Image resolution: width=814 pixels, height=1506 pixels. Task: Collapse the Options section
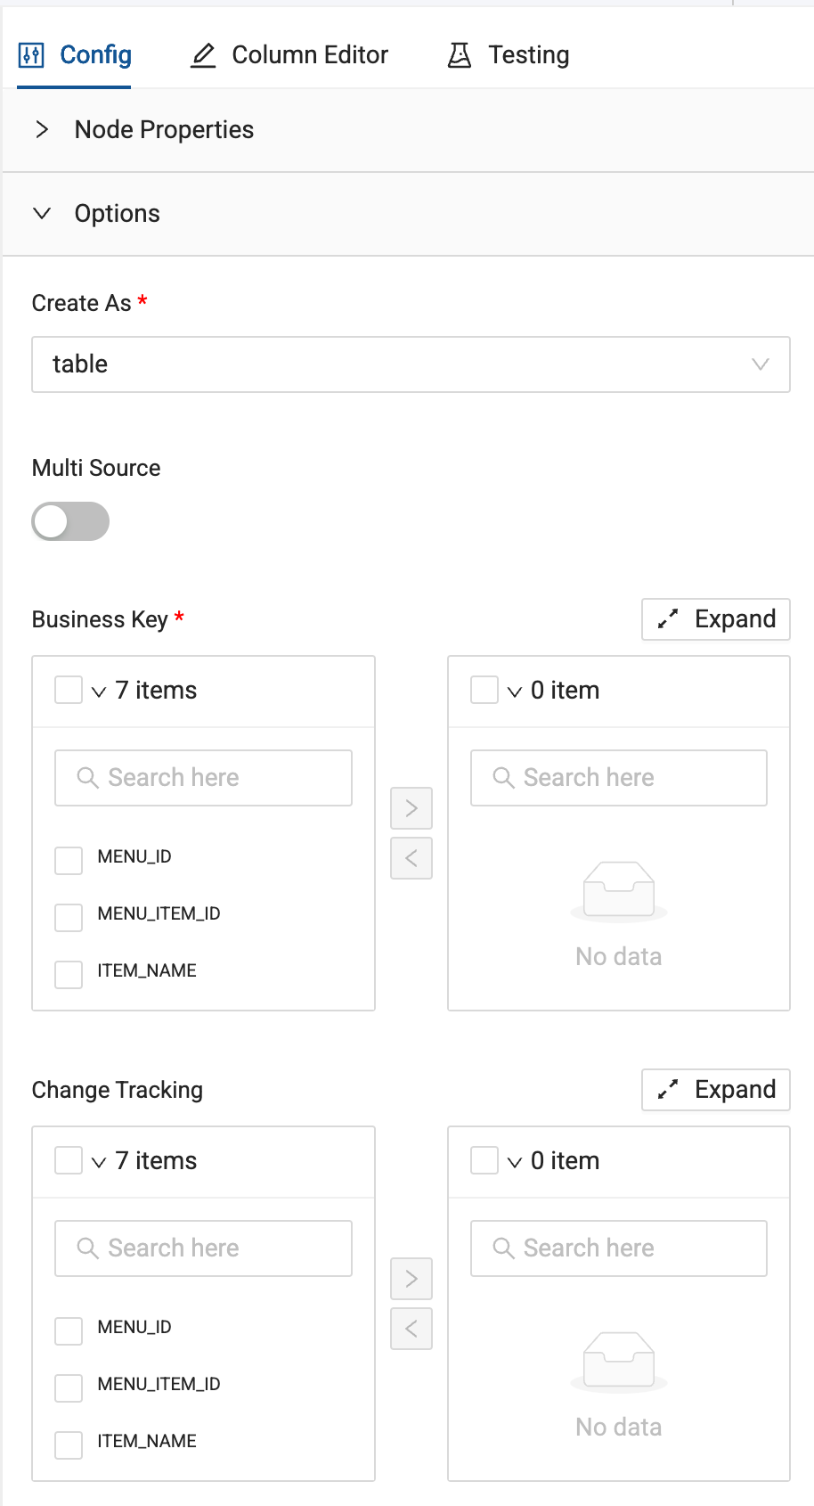tap(42, 214)
